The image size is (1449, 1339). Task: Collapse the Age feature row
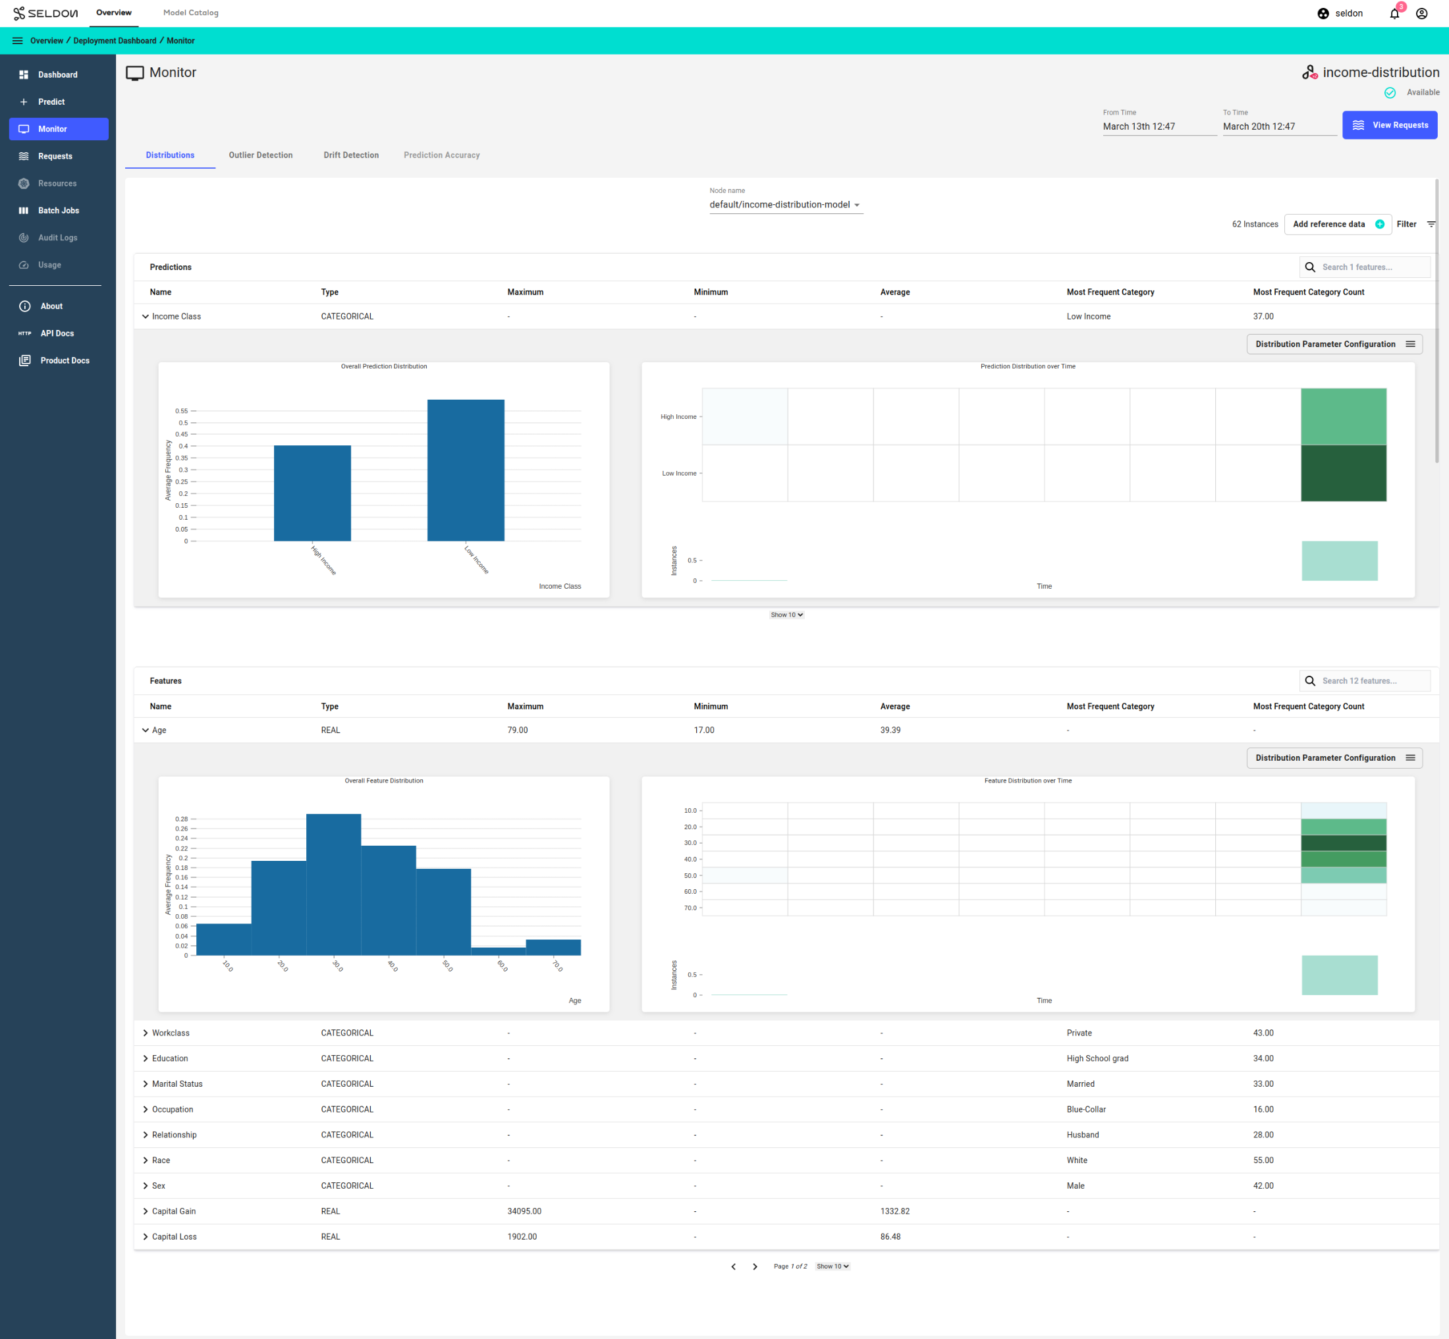(x=146, y=730)
